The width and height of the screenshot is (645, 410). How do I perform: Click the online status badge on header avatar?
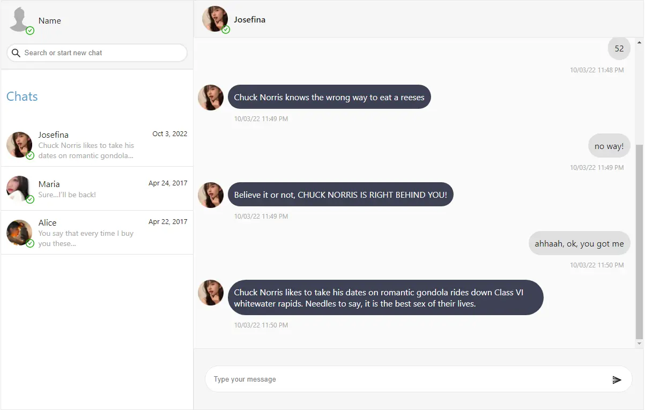(x=226, y=29)
